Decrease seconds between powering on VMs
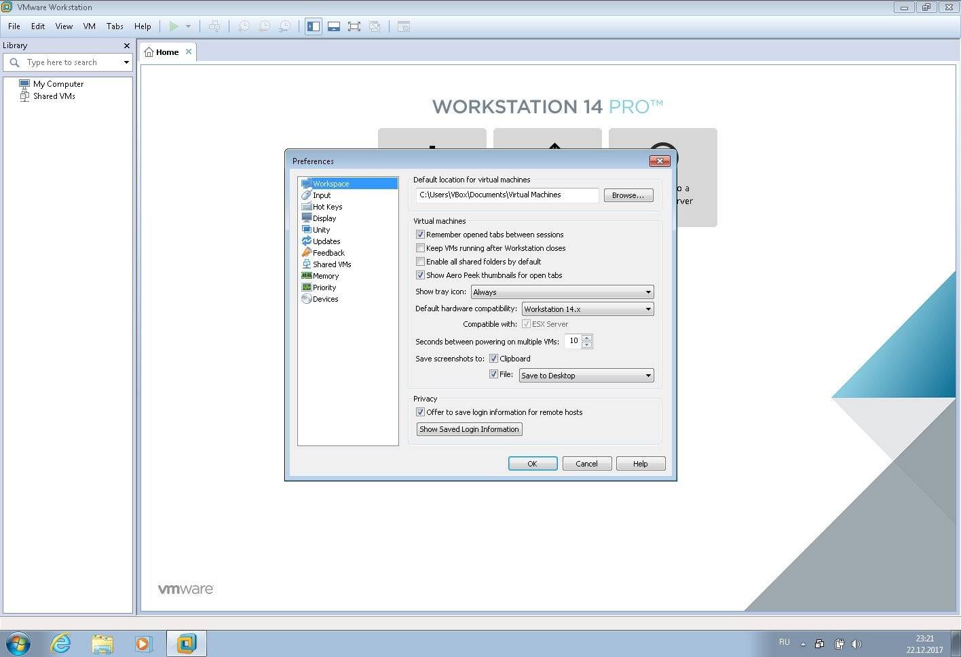 [x=587, y=345]
